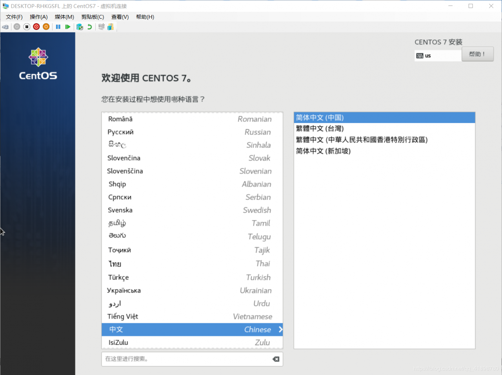Image resolution: width=502 pixels, height=375 pixels.
Task: Select 繁體中文 (中華人民共和國香港特別行政區) locale
Action: pos(384,140)
